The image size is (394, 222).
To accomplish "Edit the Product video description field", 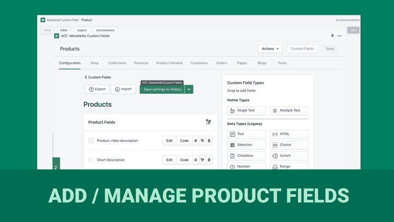I will pos(169,141).
